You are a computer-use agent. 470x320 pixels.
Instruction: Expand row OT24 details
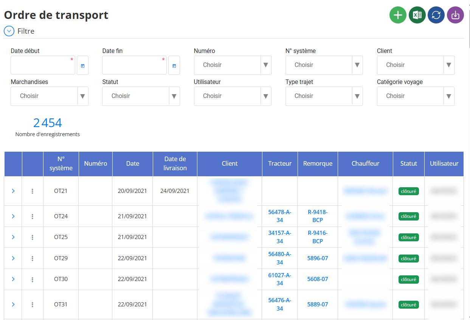pos(13,216)
